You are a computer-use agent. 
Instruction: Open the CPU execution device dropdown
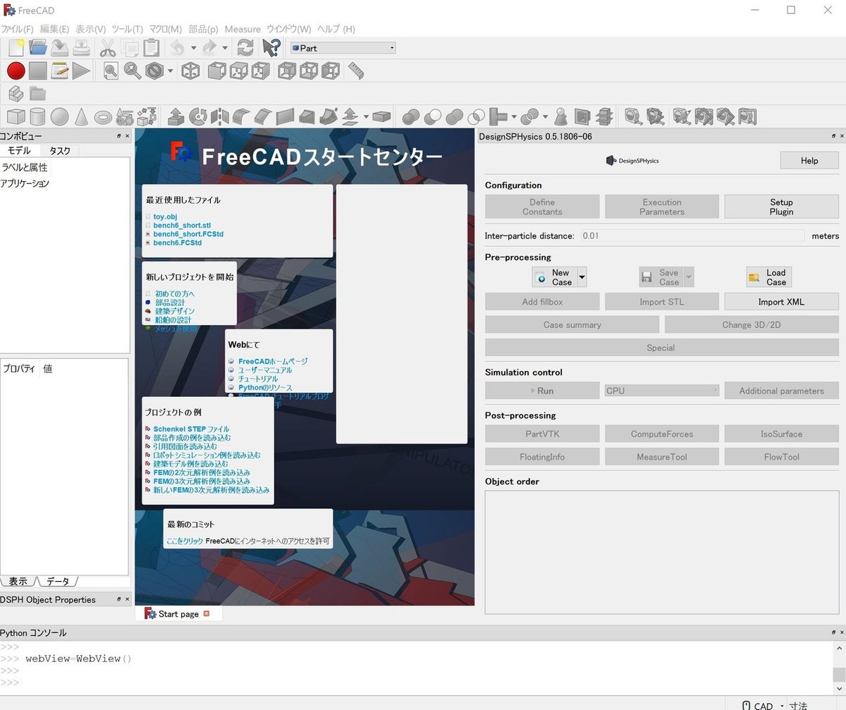(x=662, y=391)
